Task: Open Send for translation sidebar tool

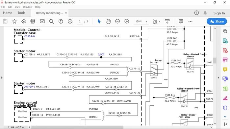Action: coord(225,79)
